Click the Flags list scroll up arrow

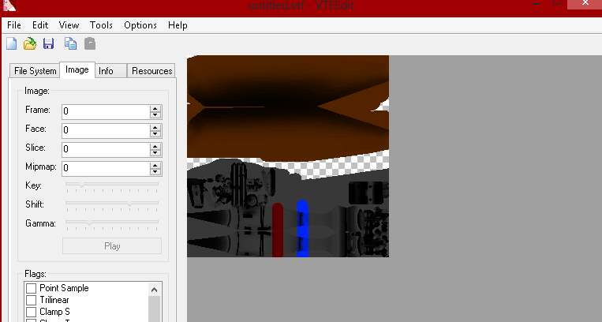(x=155, y=290)
